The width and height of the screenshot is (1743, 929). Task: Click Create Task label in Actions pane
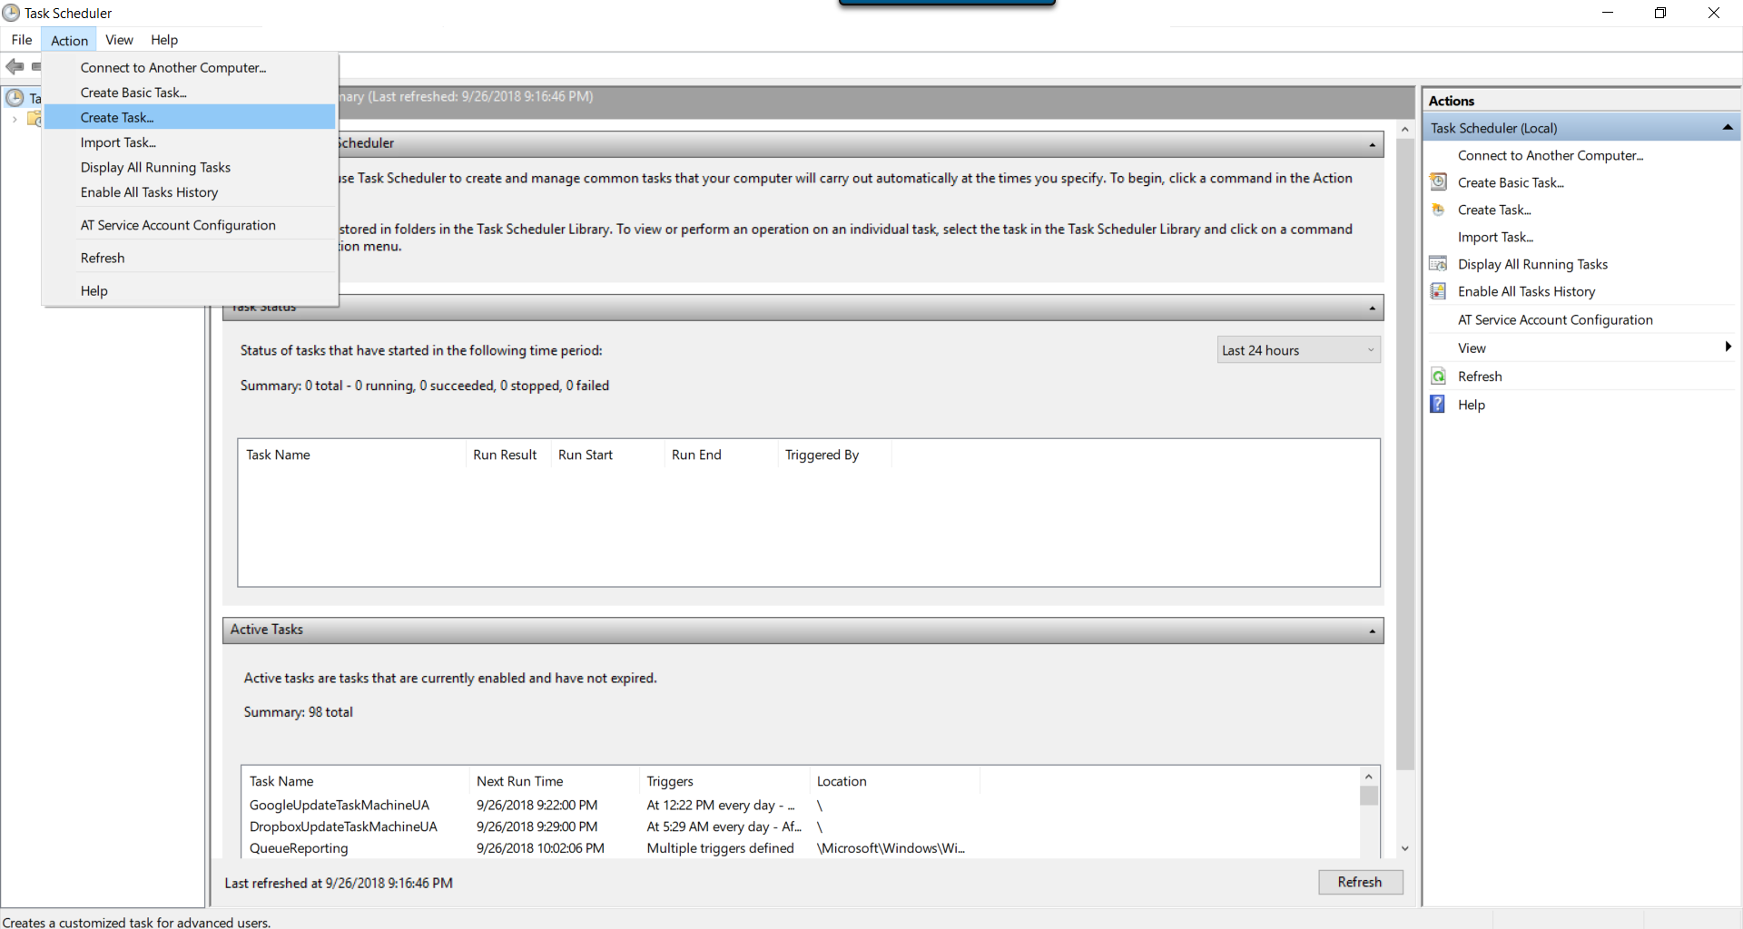1494,210
